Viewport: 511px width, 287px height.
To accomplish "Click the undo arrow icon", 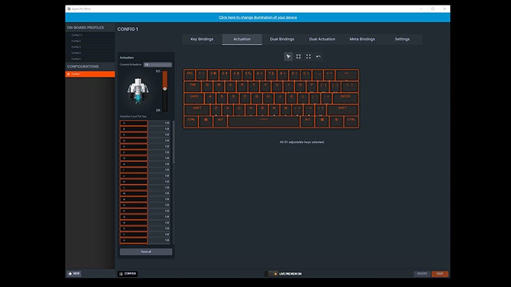I will point(318,57).
